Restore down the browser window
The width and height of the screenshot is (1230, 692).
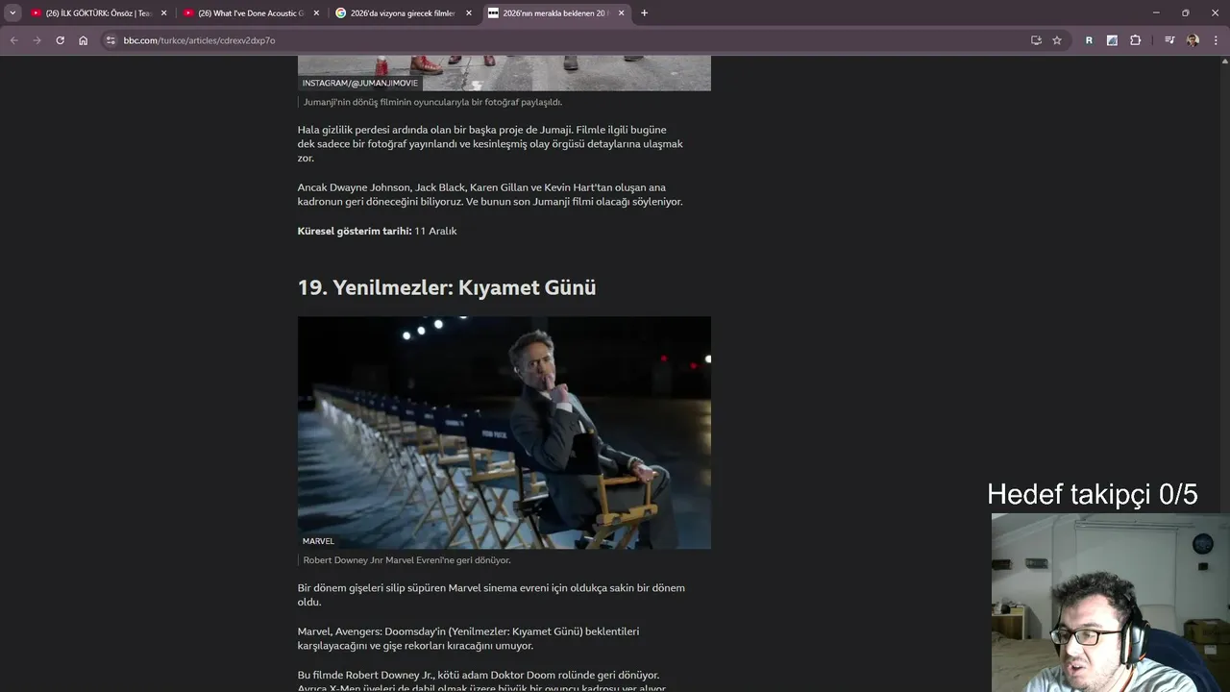[1185, 12]
